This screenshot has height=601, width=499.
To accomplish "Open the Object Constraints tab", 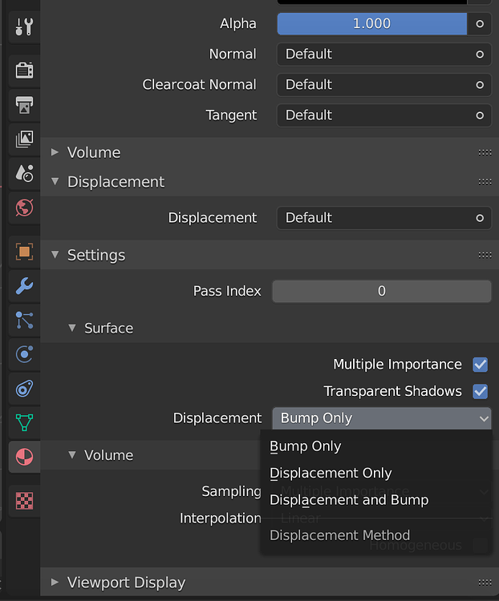I will tap(24, 389).
